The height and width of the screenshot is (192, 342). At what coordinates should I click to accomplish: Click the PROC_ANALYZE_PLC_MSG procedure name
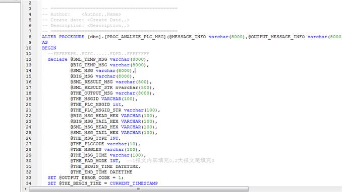[x=135, y=37]
